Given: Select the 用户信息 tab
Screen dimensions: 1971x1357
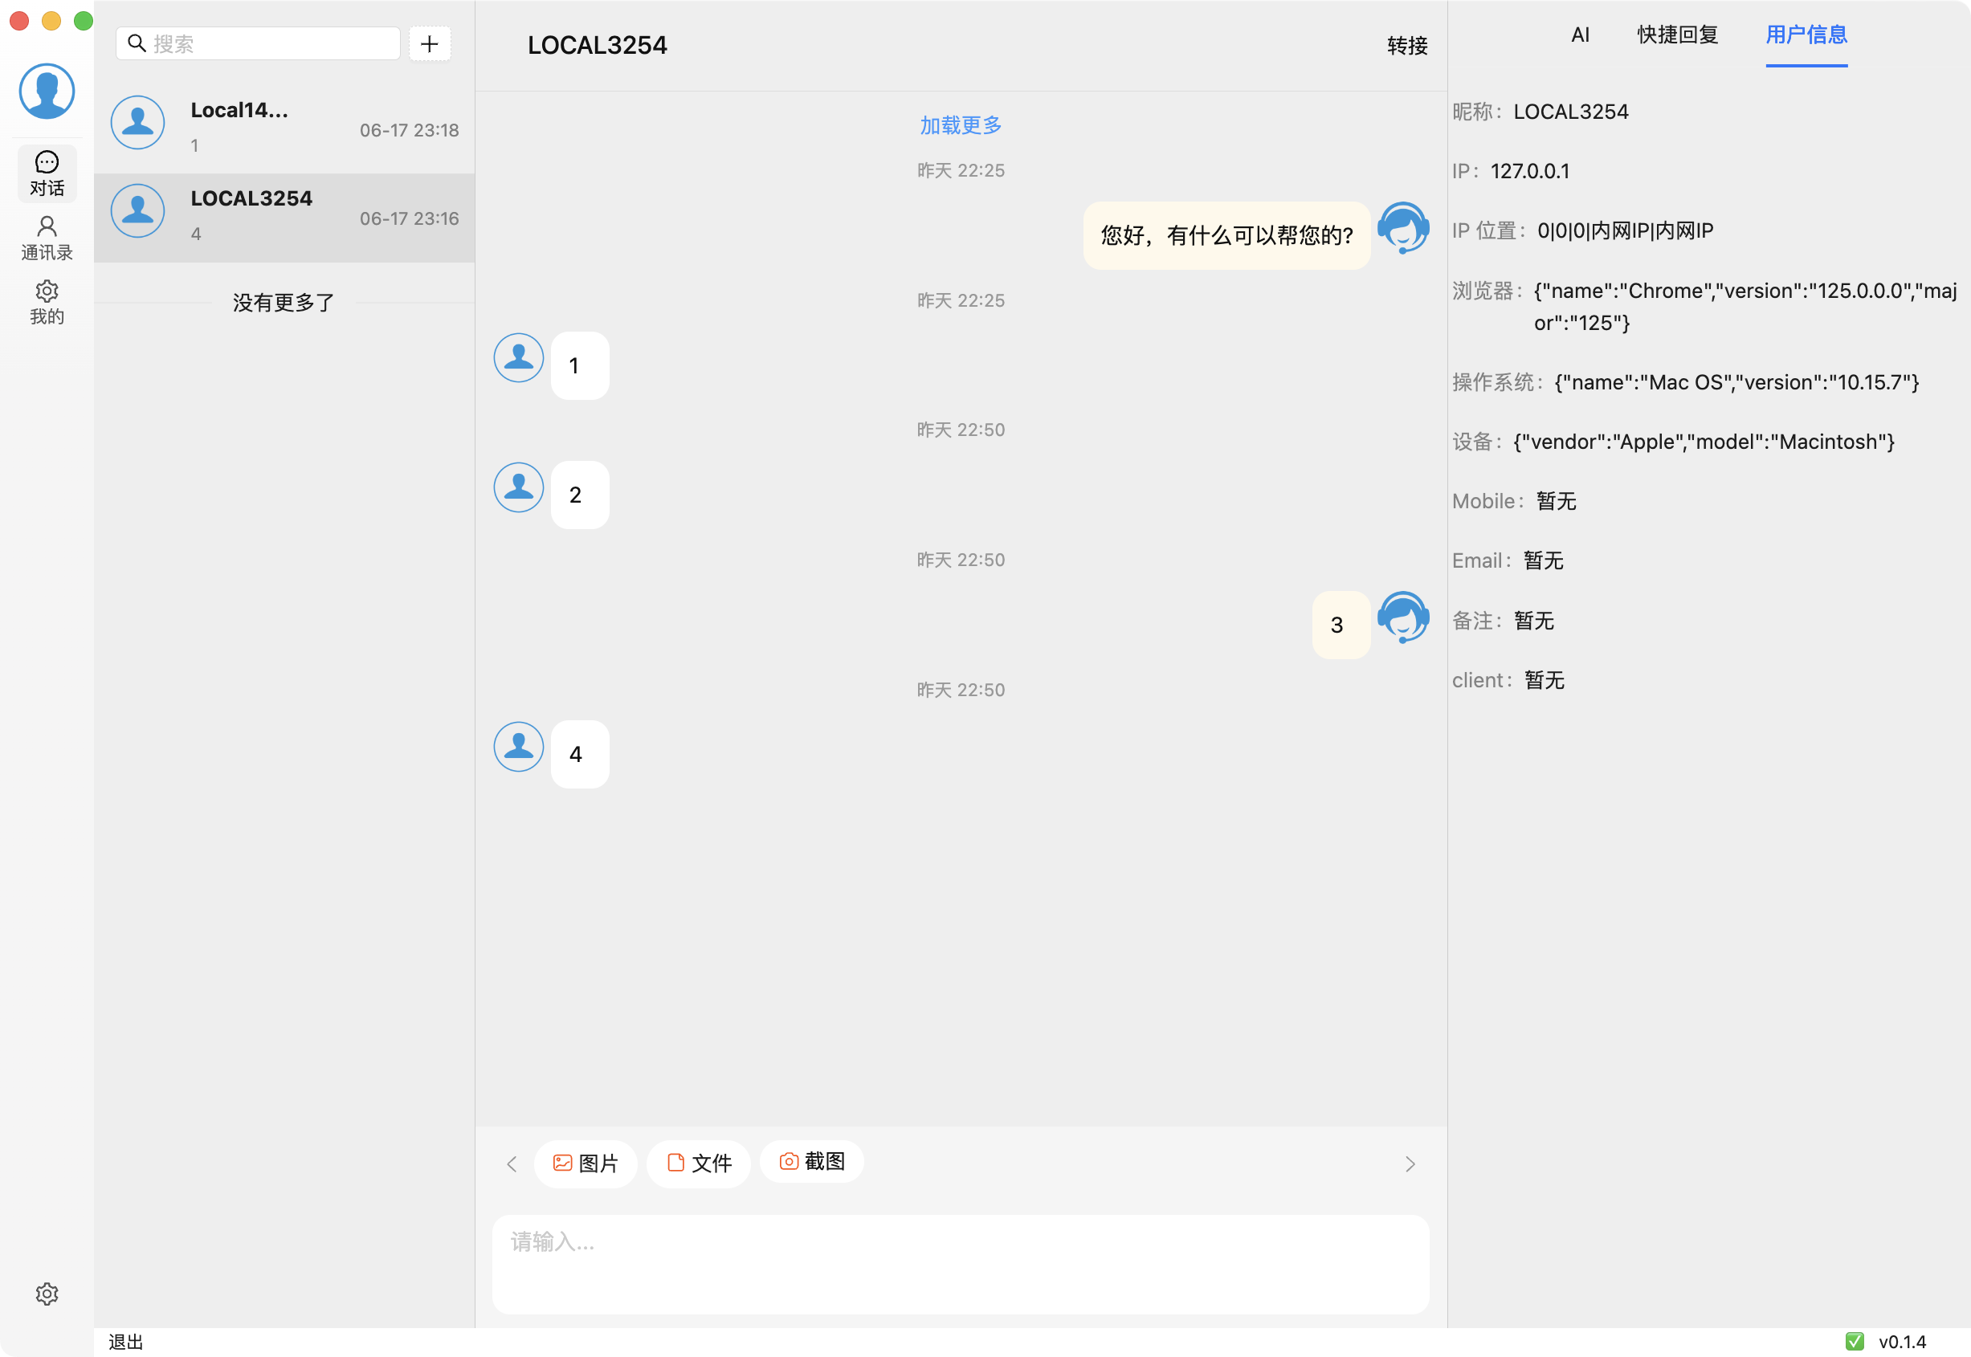Looking at the screenshot, I should tap(1806, 35).
